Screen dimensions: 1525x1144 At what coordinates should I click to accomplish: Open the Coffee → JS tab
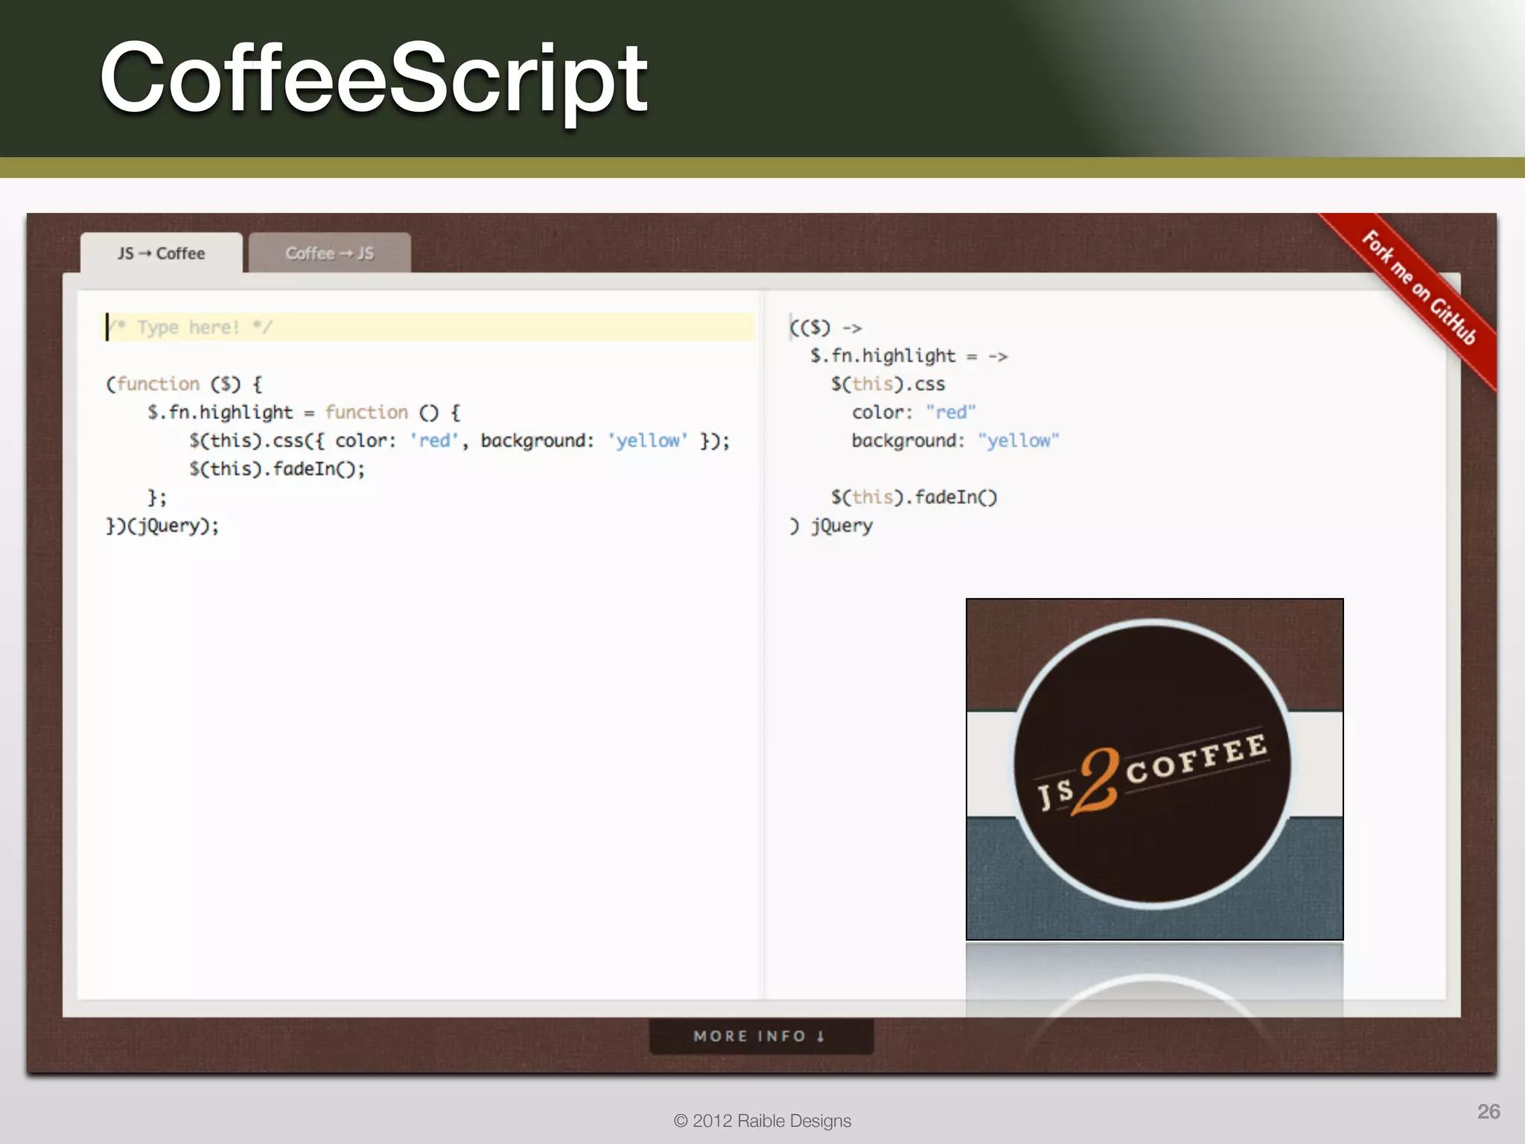[x=330, y=253]
